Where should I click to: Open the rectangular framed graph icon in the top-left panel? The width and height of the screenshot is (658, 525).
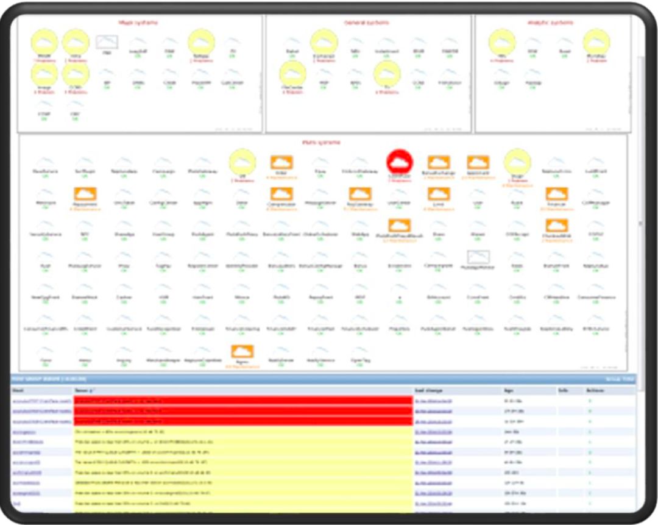pyautogui.click(x=107, y=42)
